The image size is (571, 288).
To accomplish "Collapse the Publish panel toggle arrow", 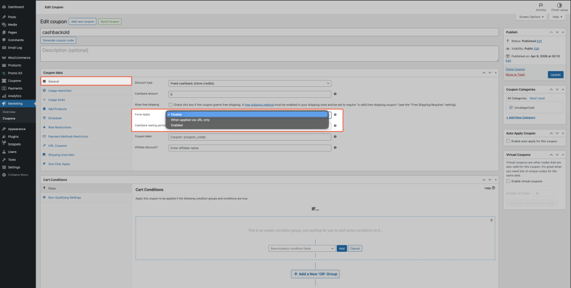I will click(563, 32).
